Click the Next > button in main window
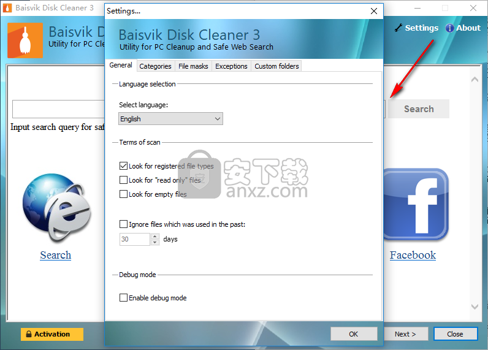The height and width of the screenshot is (350, 488). click(x=405, y=334)
